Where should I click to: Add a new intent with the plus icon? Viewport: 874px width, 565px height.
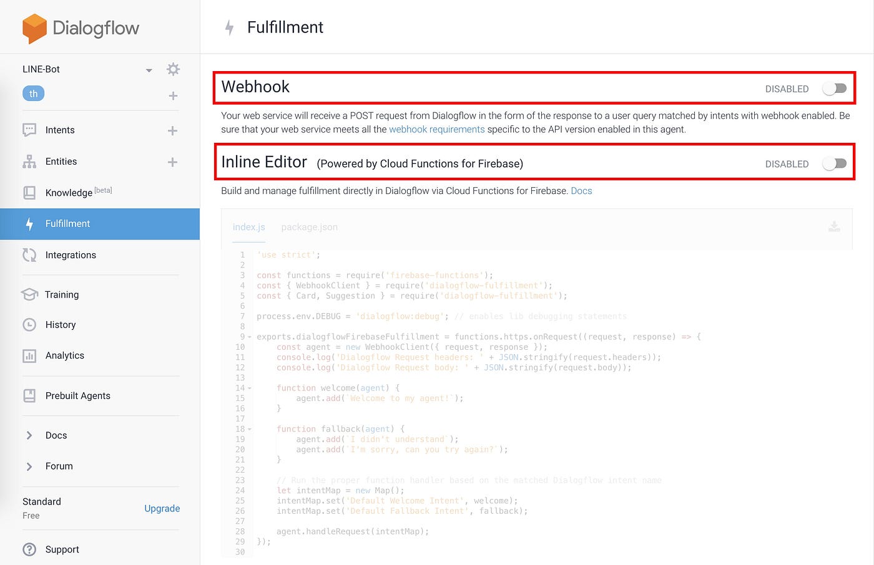[172, 130]
